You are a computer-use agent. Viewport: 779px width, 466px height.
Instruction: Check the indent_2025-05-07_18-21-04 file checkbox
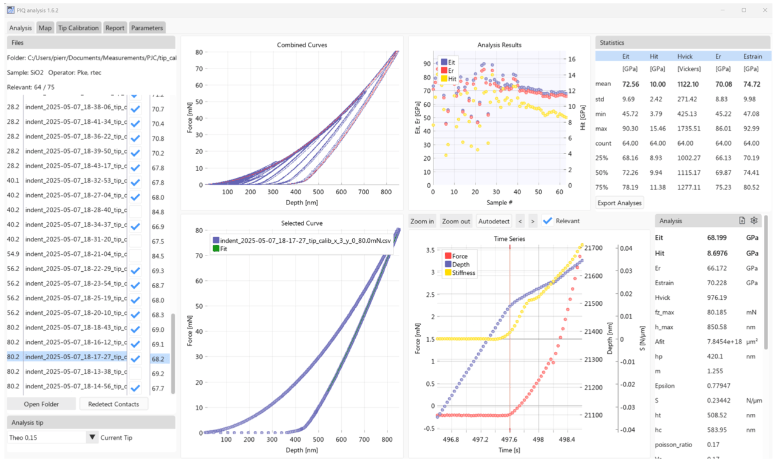point(135,256)
